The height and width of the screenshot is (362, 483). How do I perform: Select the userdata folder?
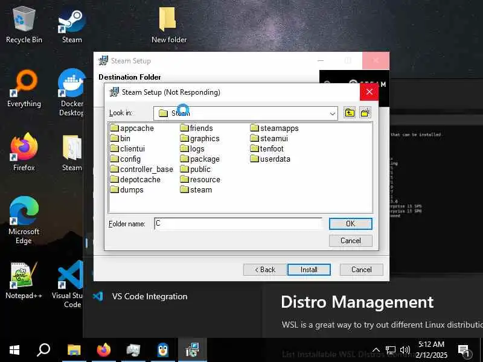270,159
